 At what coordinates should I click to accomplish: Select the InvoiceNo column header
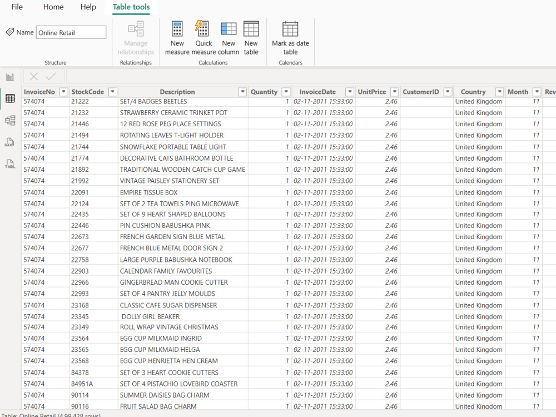click(x=39, y=92)
